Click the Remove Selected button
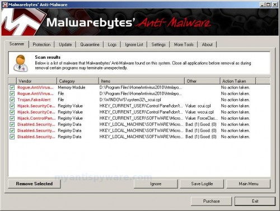Viewport: 280px width, 211px height. (34, 184)
